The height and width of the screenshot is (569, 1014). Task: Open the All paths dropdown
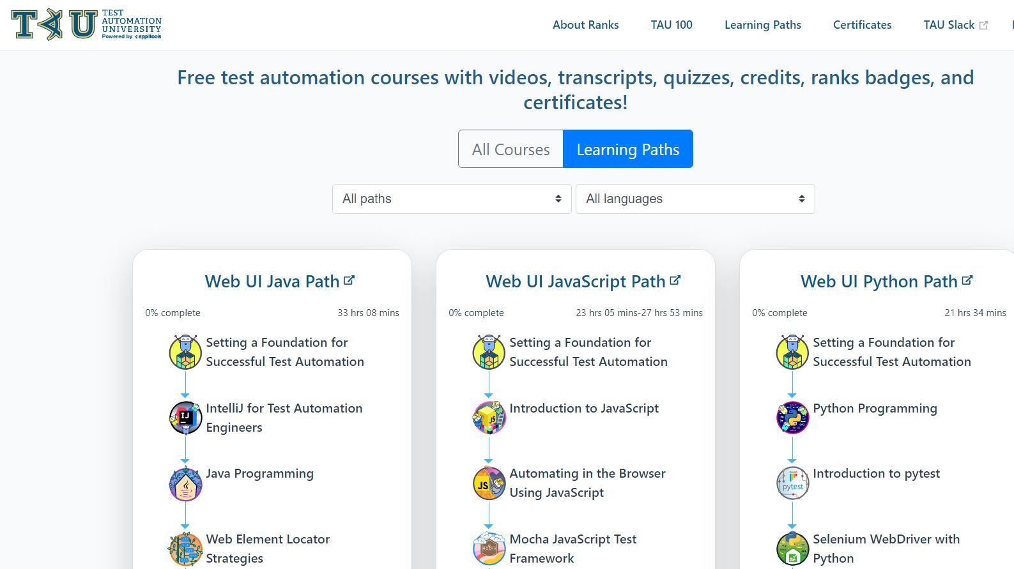click(452, 199)
